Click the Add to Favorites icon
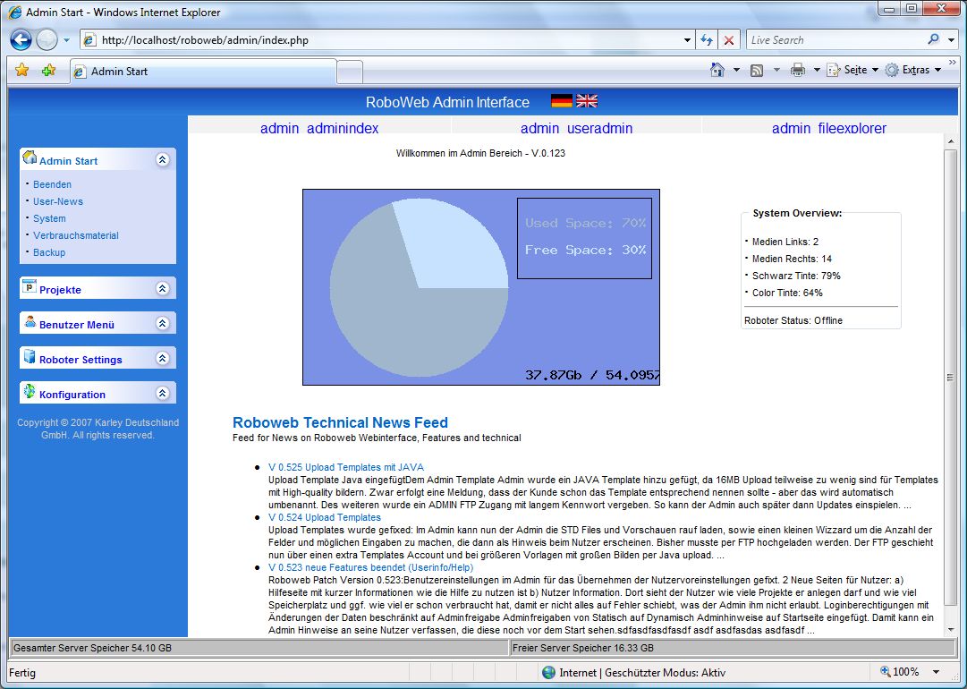Screen dimensions: 967x689 click(x=48, y=71)
